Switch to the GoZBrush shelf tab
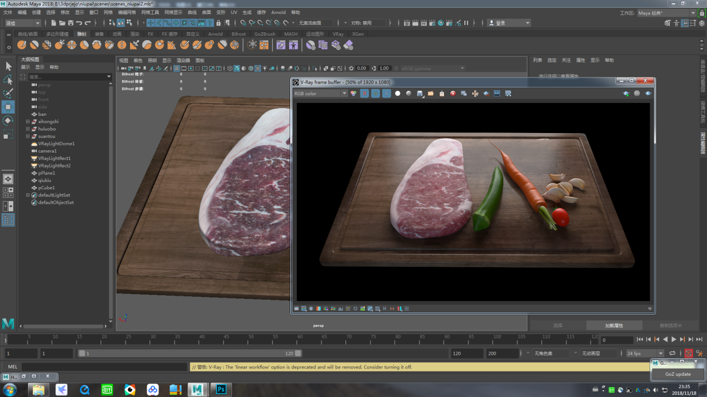 (264, 34)
